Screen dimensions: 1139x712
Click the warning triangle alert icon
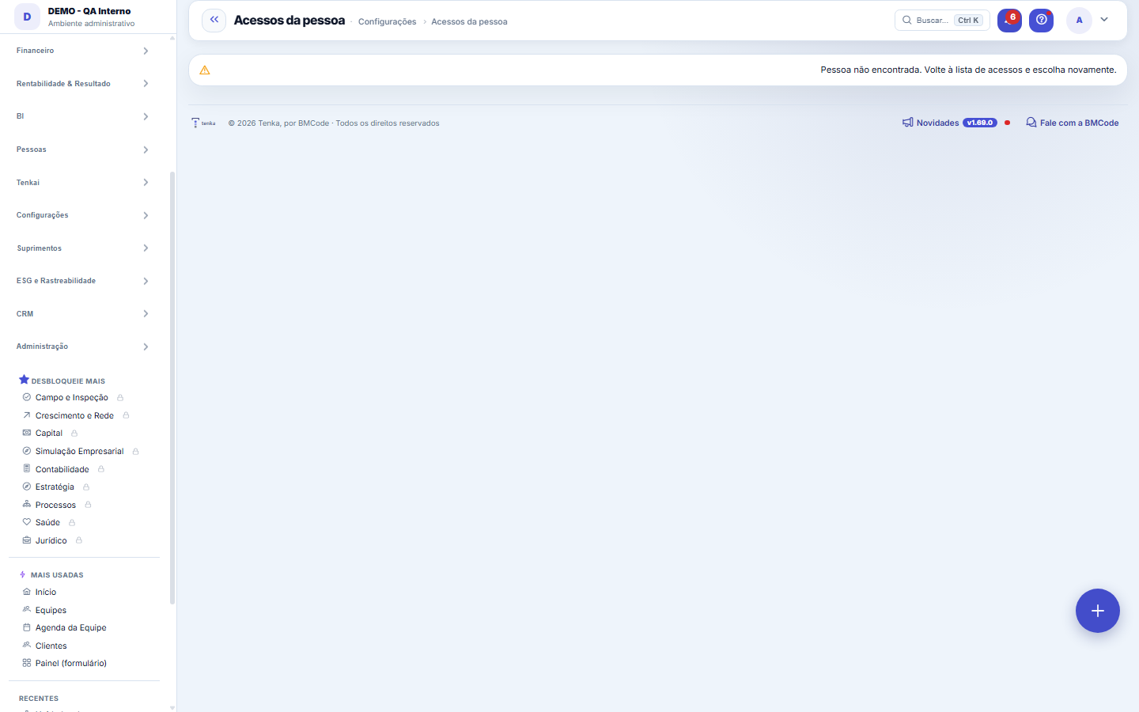[205, 70]
